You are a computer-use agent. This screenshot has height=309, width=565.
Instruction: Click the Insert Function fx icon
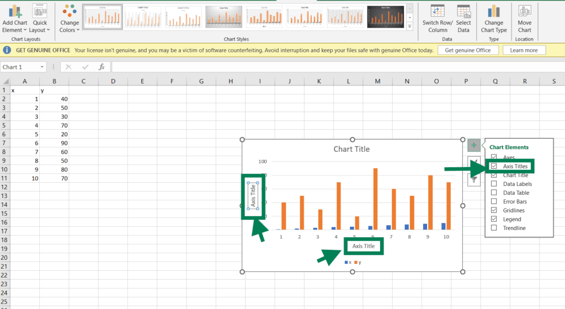pyautogui.click(x=102, y=67)
